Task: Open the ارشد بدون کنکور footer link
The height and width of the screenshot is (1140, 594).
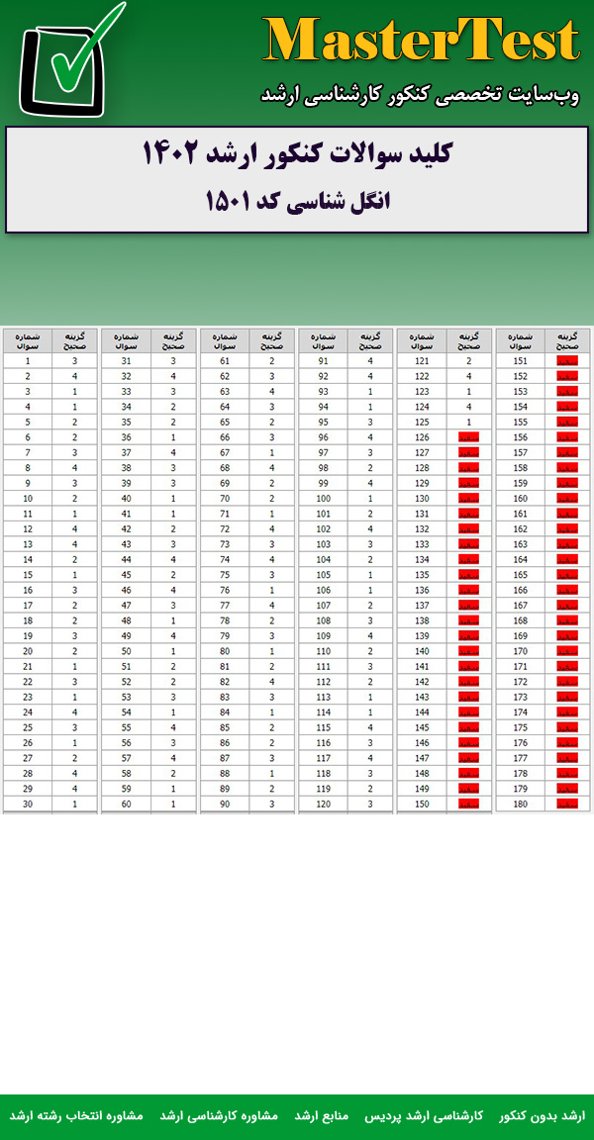Action: (542, 1115)
